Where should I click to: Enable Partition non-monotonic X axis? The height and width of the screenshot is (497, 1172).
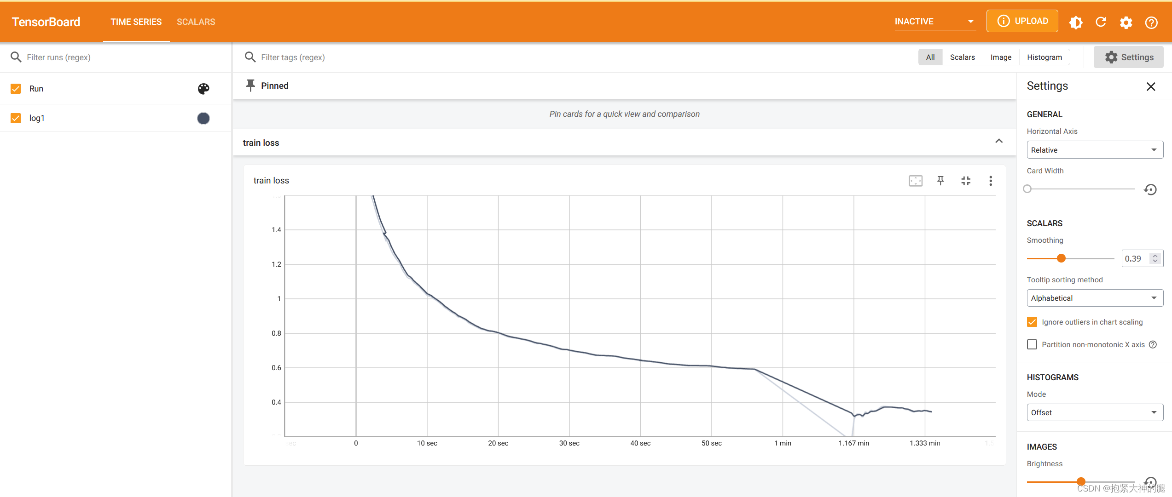click(1032, 344)
